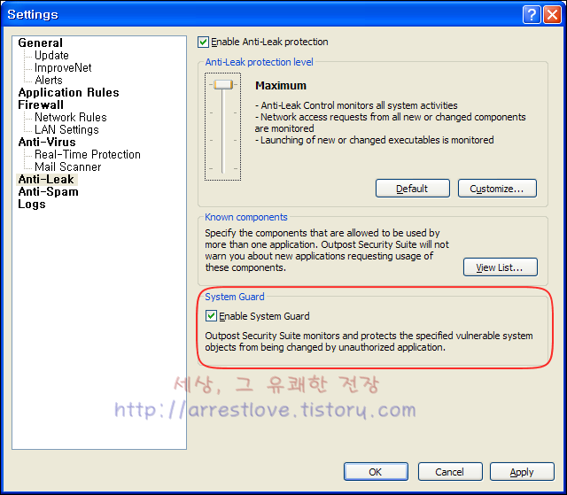Click View List for known components

click(501, 267)
